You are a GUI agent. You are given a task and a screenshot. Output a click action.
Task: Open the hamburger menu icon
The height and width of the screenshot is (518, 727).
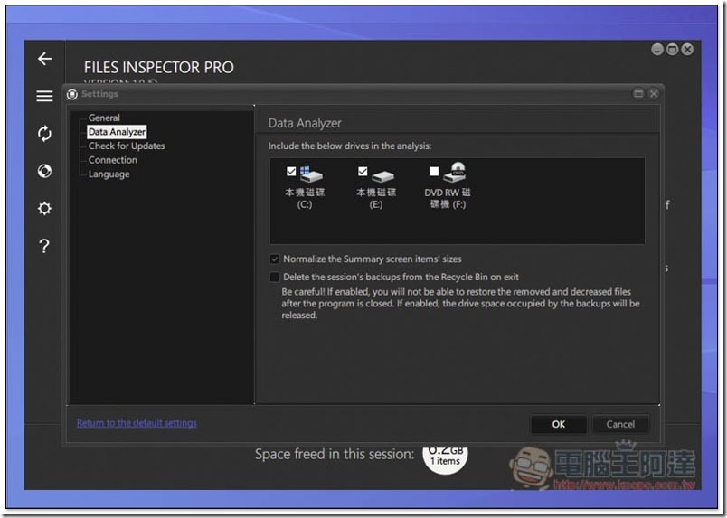click(x=44, y=96)
